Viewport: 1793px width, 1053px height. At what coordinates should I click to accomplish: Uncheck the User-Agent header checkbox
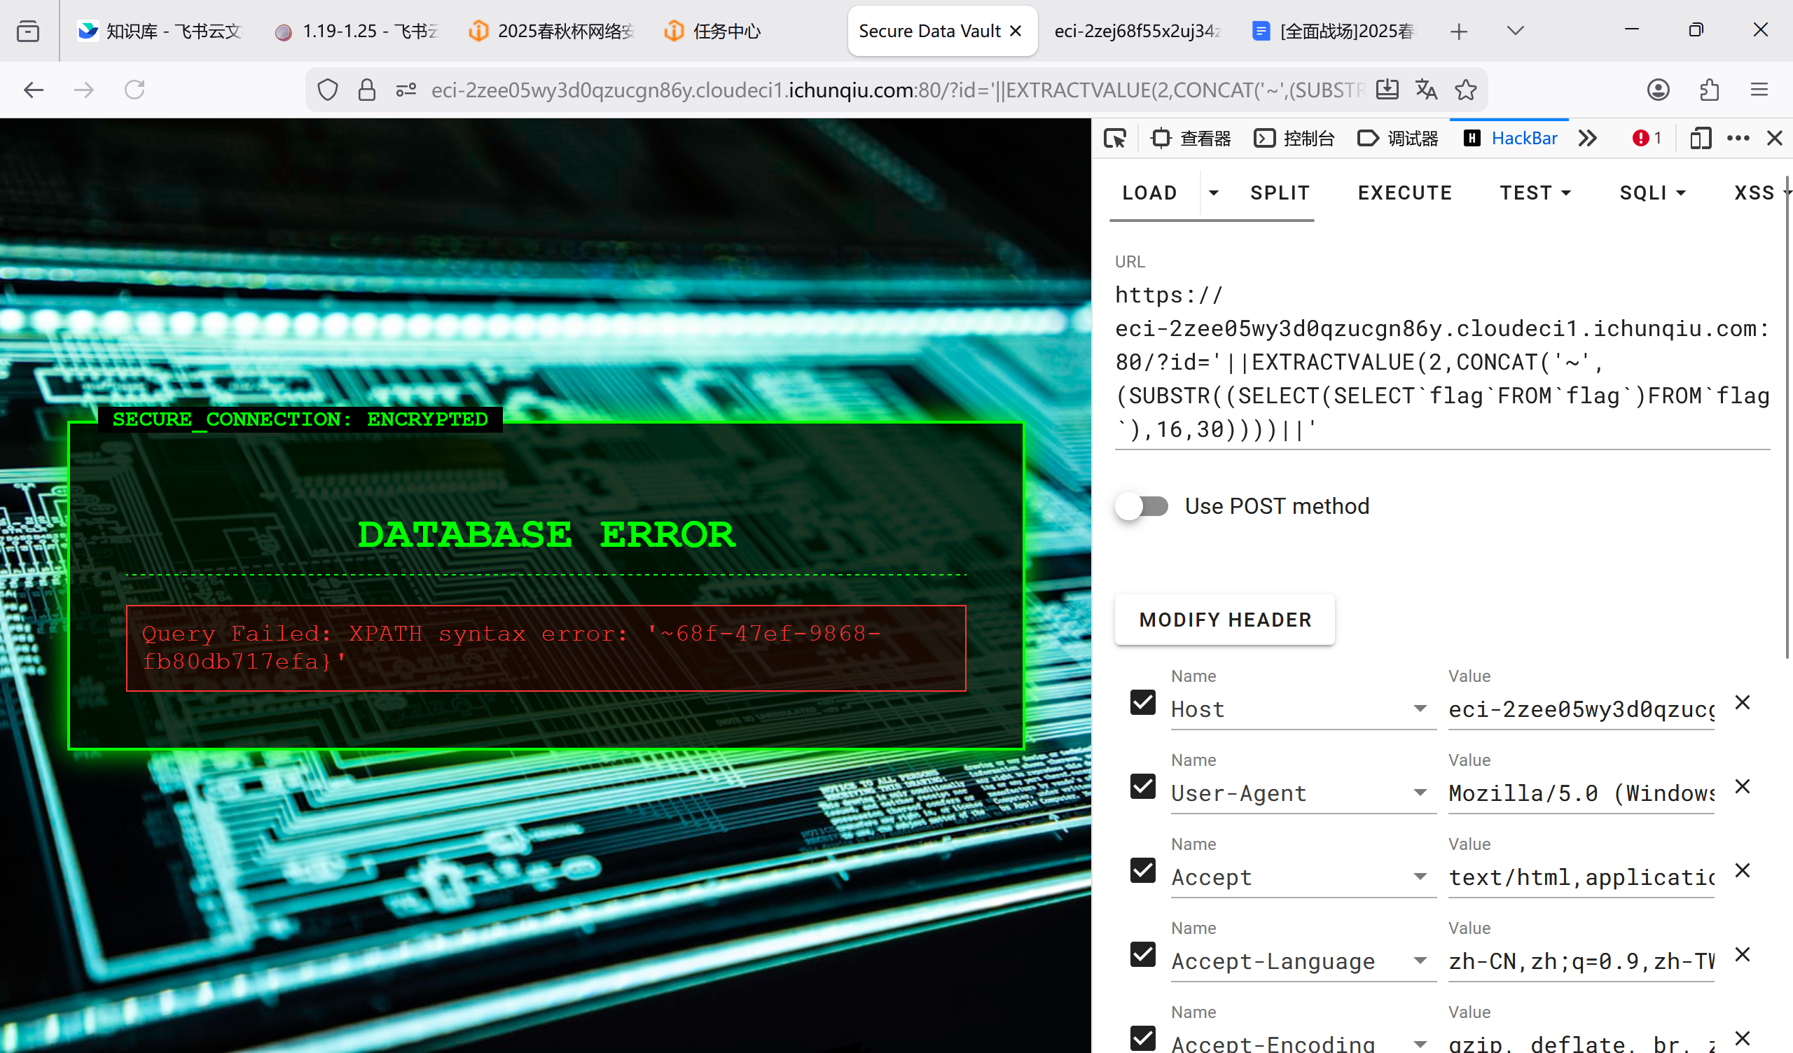point(1142,787)
